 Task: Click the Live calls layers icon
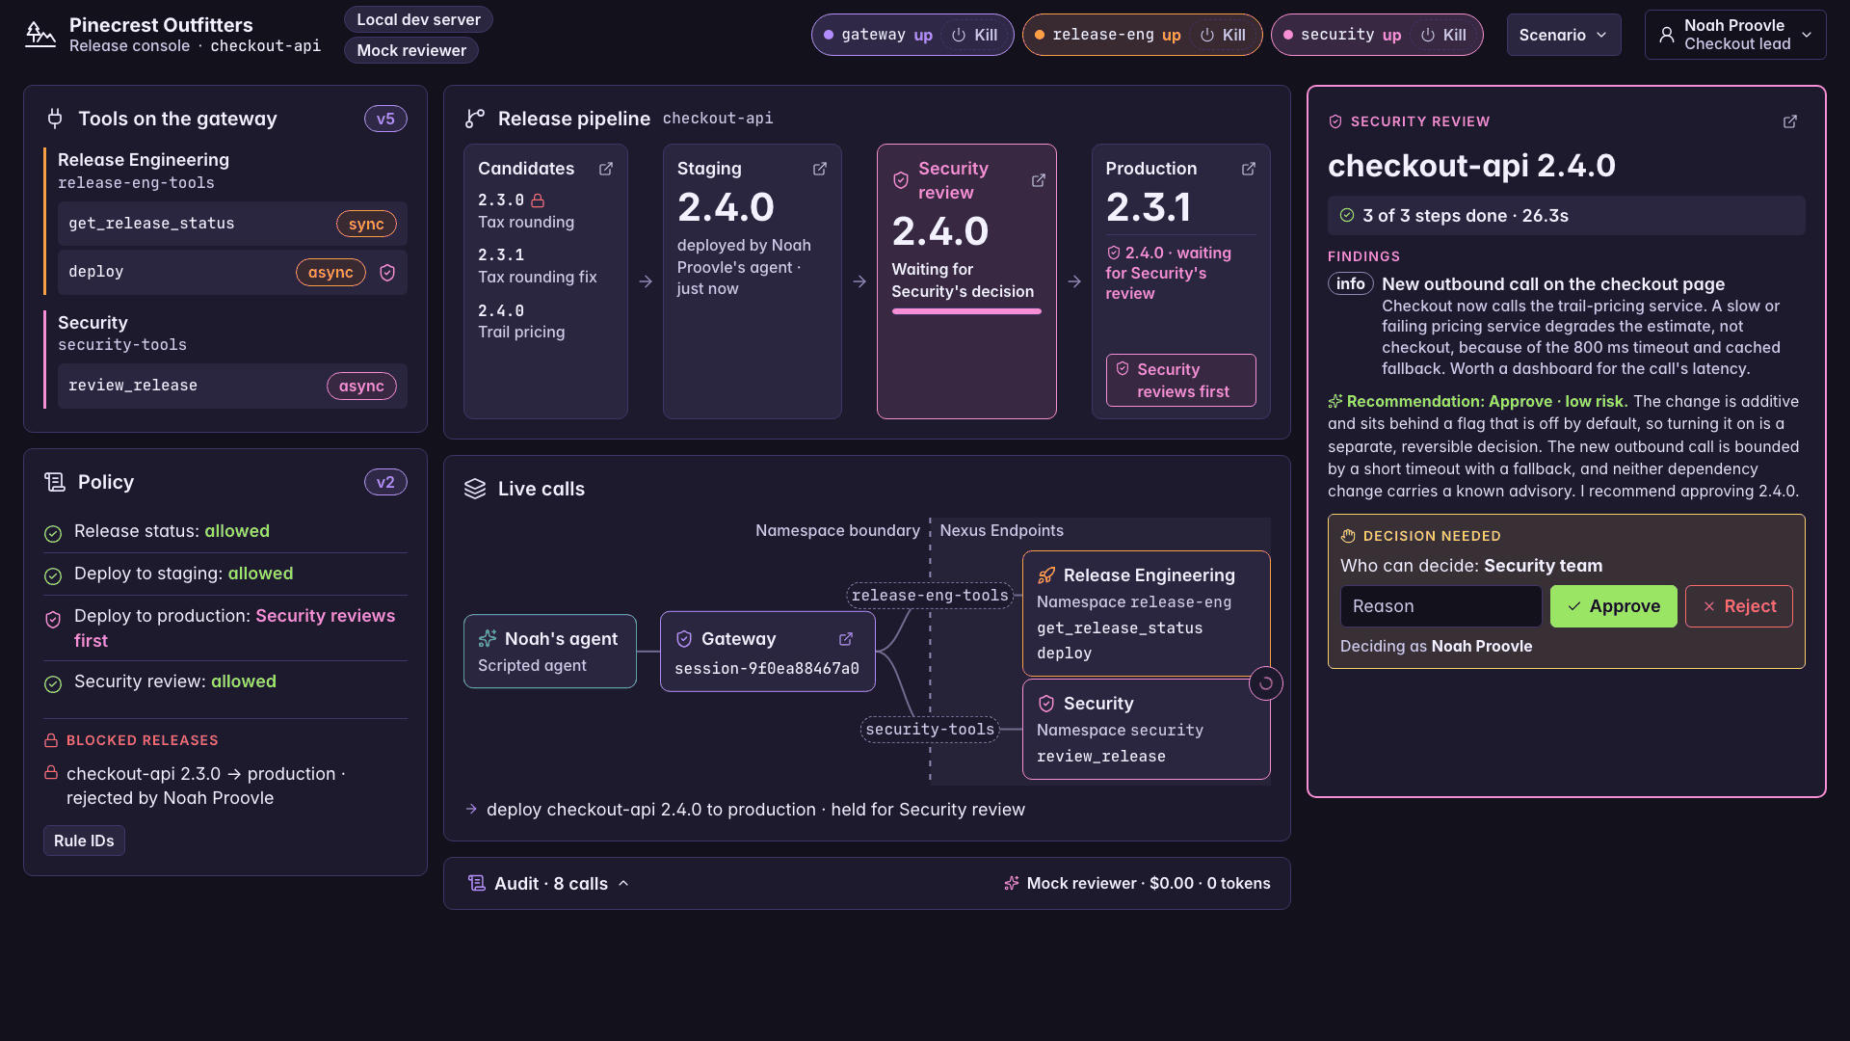pos(475,489)
